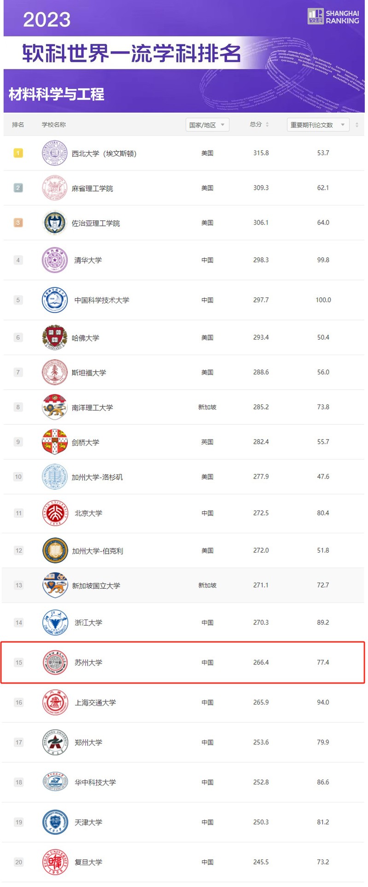The image size is (368, 887).
Task: Click the Harvard shield logo
Action: [54, 338]
